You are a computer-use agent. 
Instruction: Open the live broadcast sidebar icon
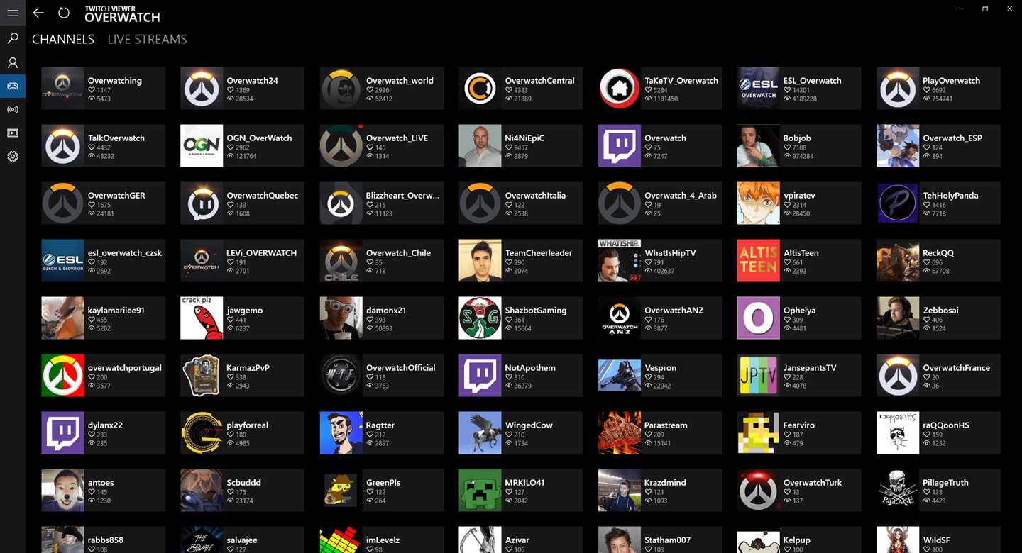pos(13,110)
